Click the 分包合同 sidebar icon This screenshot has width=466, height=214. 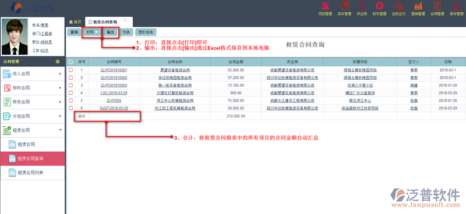click(x=7, y=116)
